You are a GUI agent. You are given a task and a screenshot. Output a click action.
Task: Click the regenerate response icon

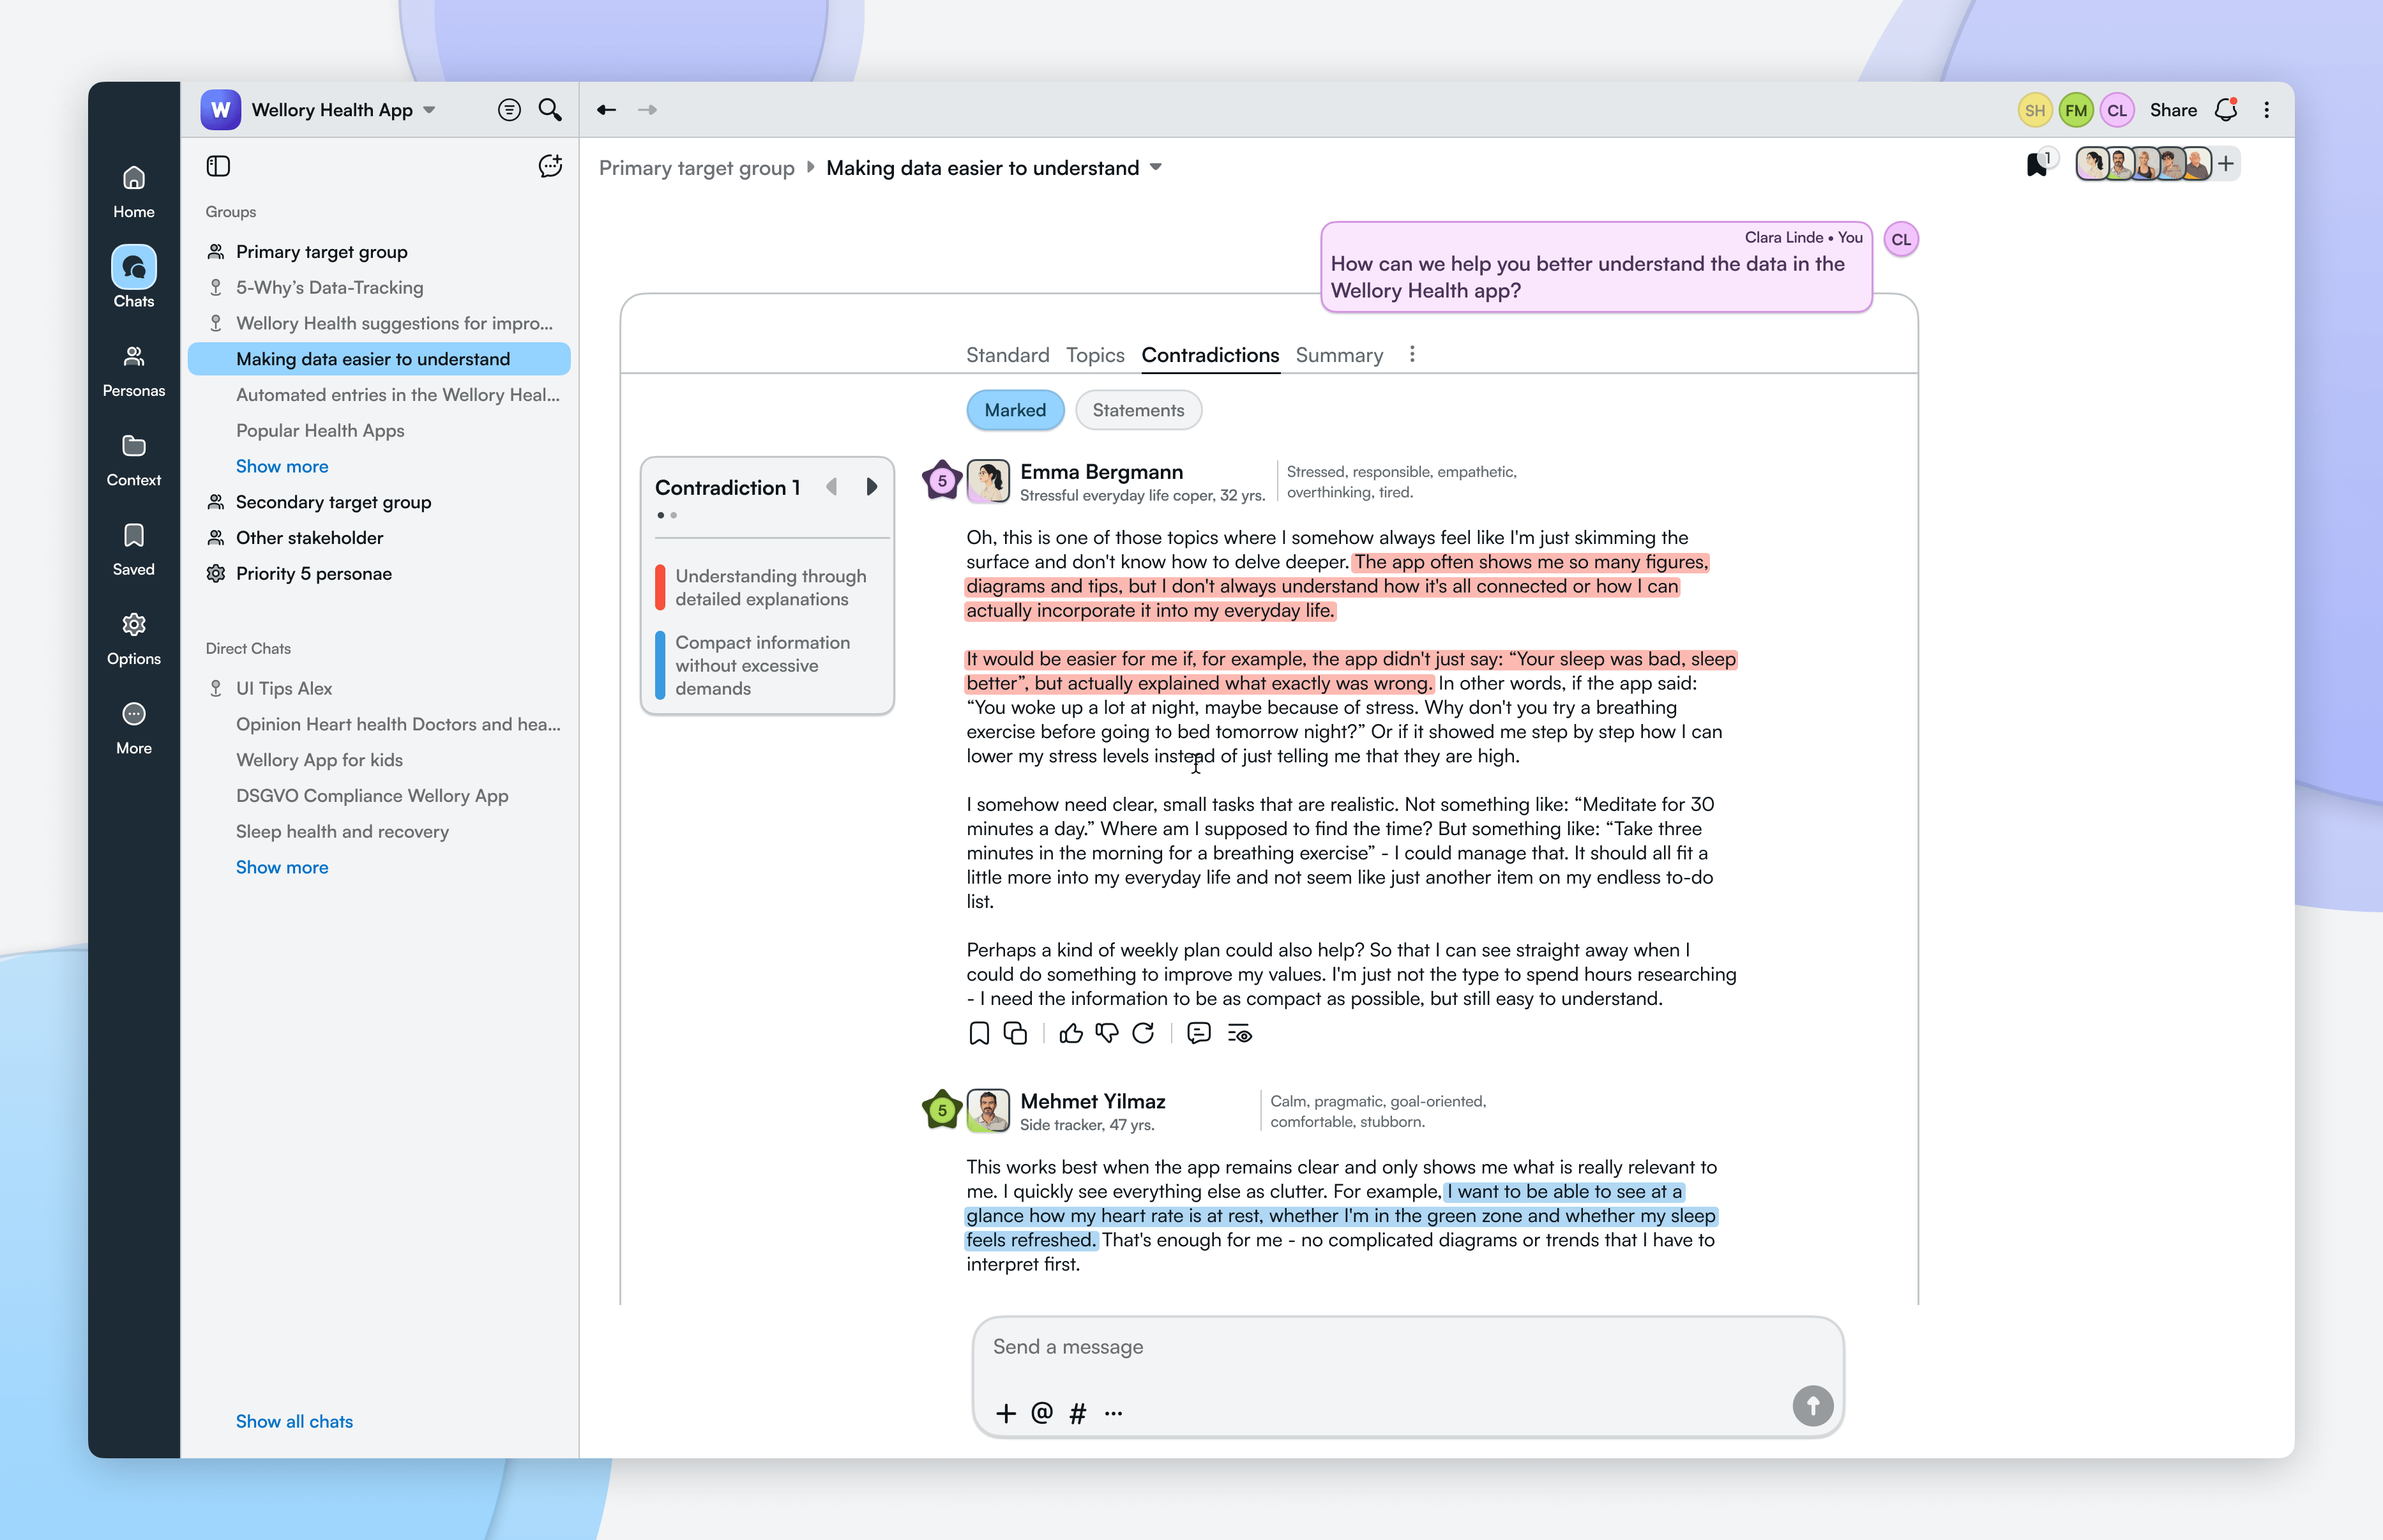pos(1143,1033)
